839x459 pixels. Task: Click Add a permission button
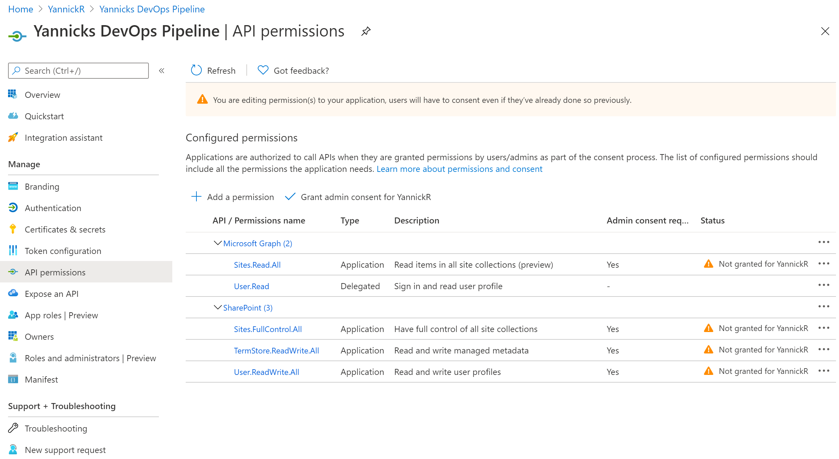click(x=233, y=197)
